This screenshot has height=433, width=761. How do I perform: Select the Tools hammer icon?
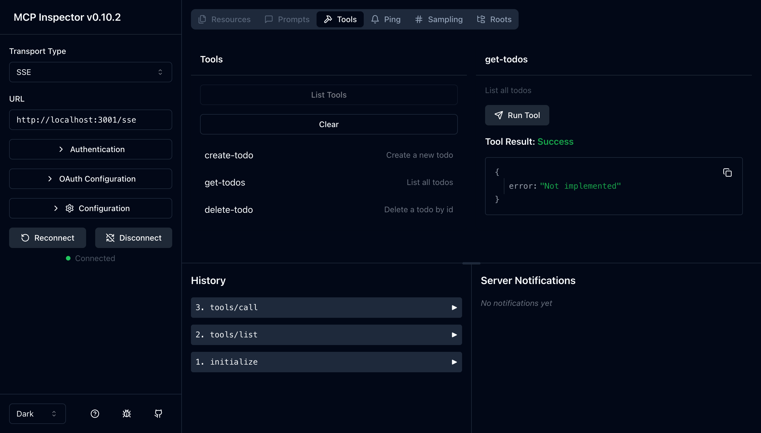(x=328, y=19)
